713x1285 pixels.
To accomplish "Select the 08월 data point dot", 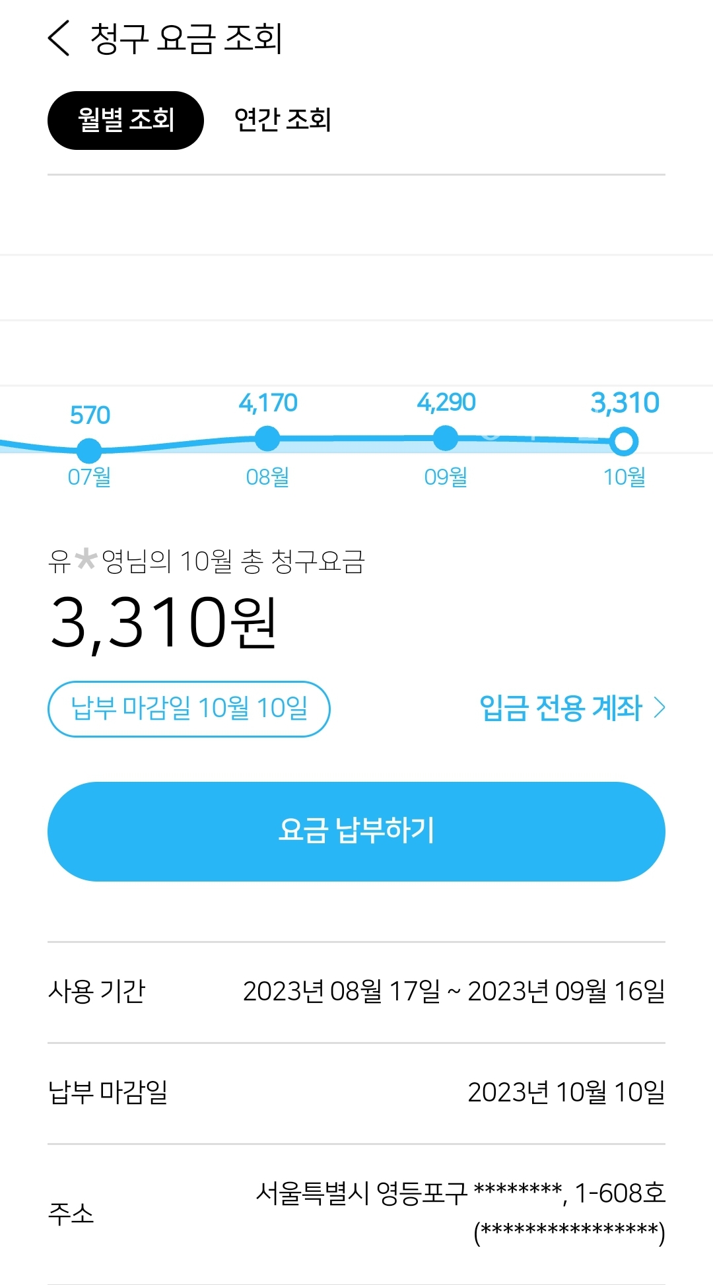I will 267,438.
